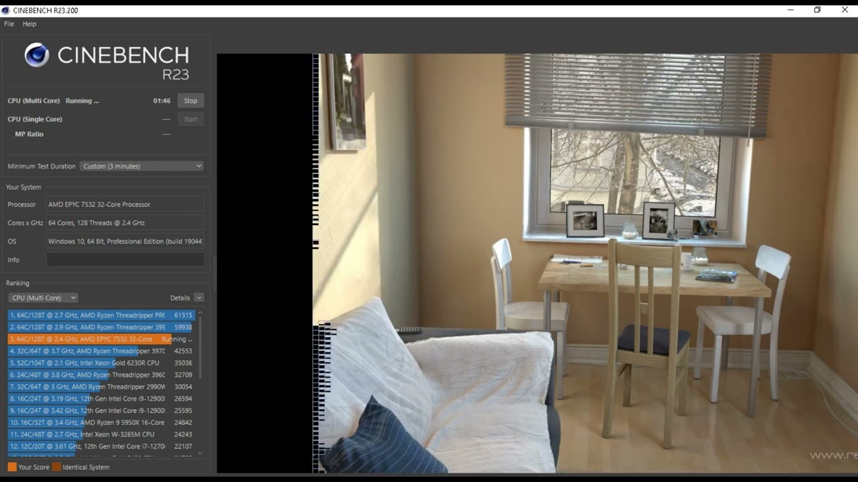Screen dimensions: 858x482
Task: Close the Cinebench window
Action: pyautogui.click(x=845, y=10)
